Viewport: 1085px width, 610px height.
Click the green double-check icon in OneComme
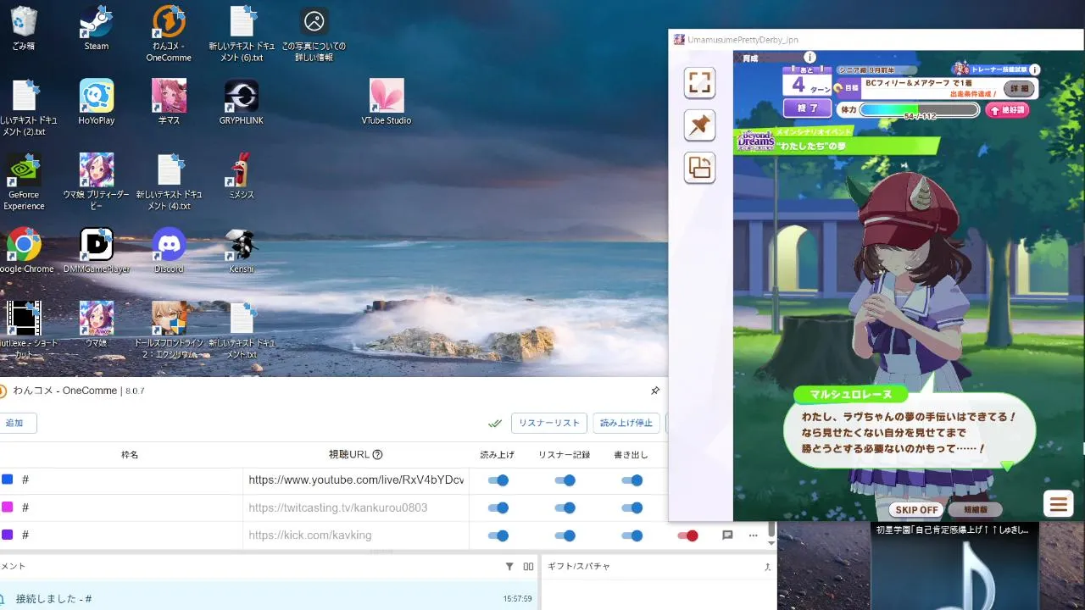click(x=495, y=423)
